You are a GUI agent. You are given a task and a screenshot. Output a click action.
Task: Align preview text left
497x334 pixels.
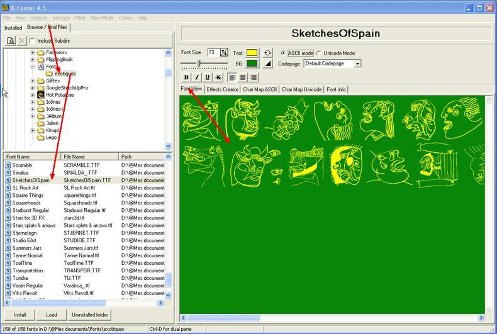point(232,77)
